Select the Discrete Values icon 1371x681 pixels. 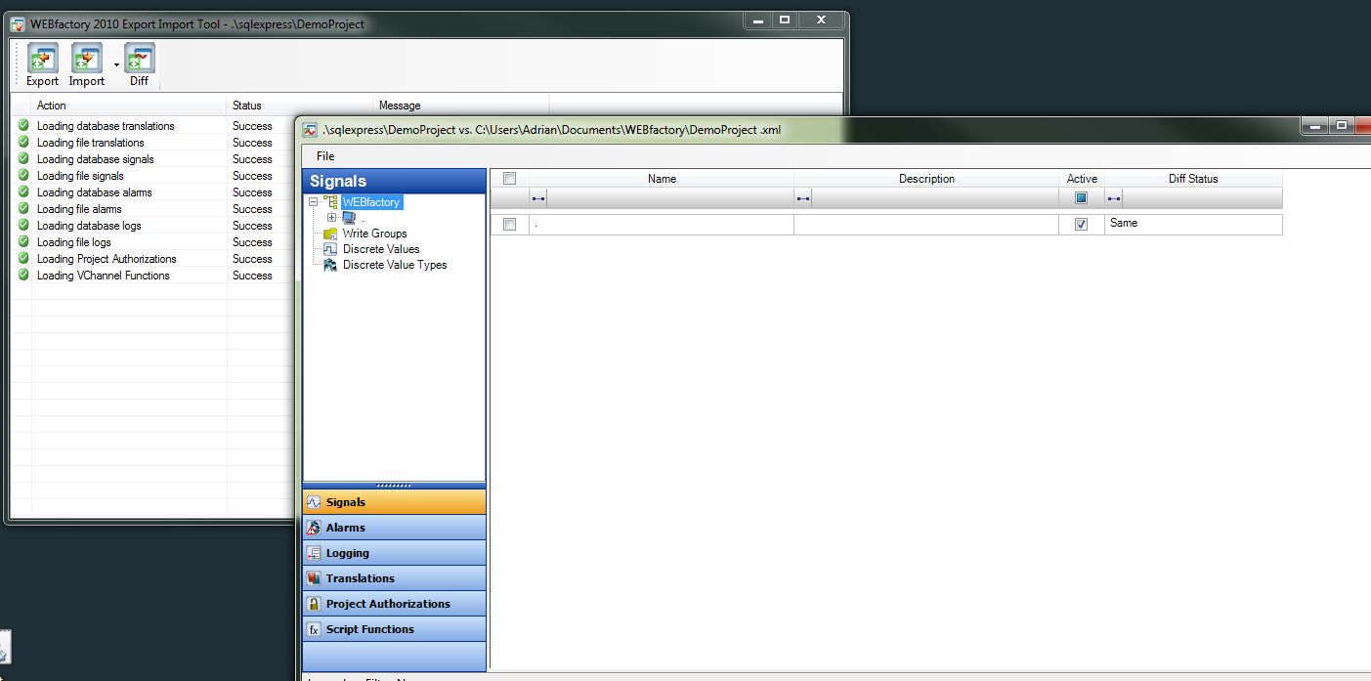tap(330, 249)
